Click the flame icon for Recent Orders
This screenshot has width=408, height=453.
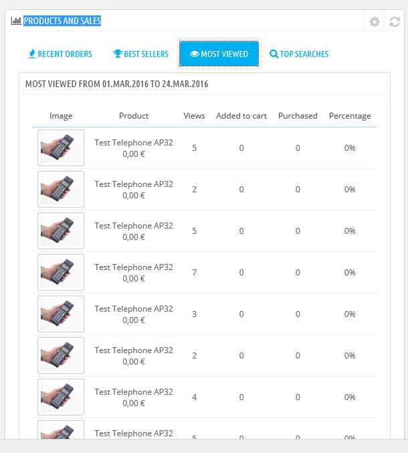click(32, 54)
